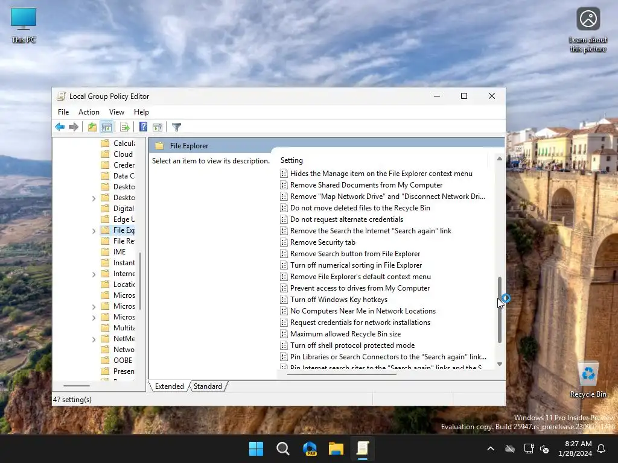
Task: Select 'No Computers Near Me in Network Locations'
Action: pos(363,311)
